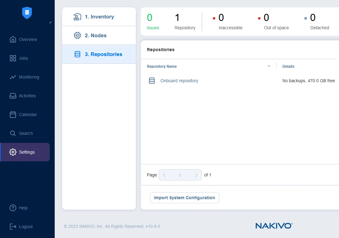This screenshot has width=339, height=238.
Task: Open the Onboard repository link
Action: [179, 81]
